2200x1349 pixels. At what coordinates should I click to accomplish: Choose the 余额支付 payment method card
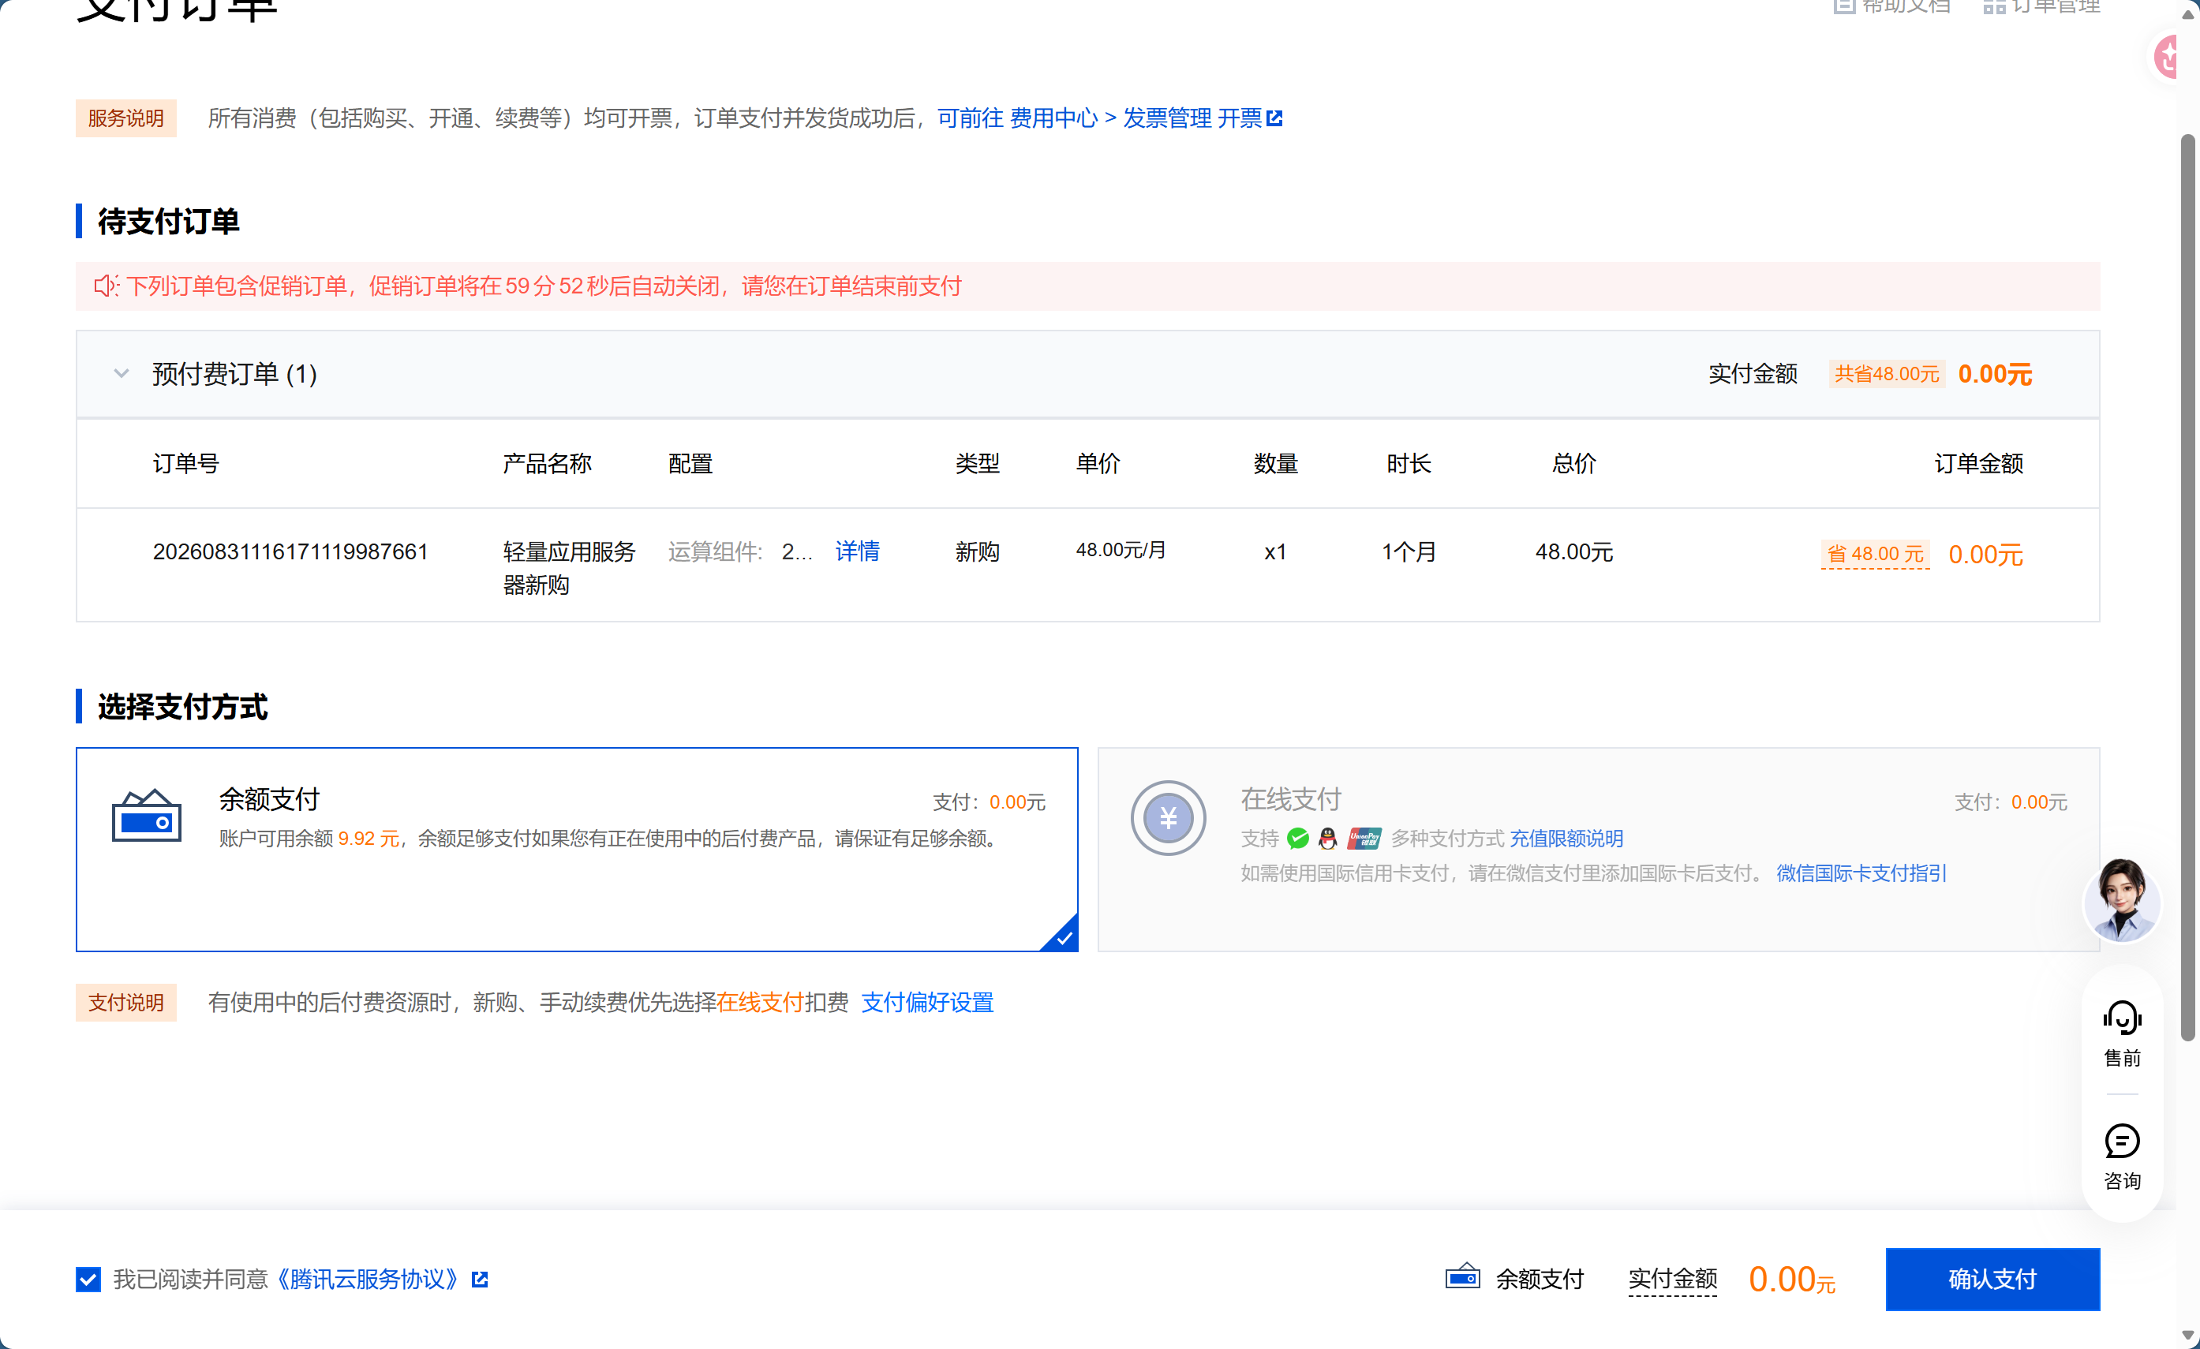[x=577, y=849]
